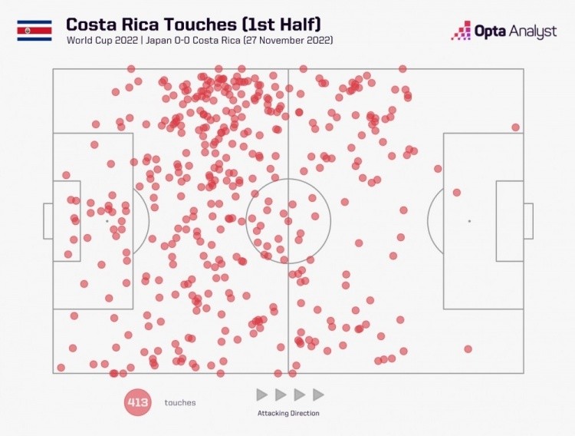Image resolution: width=575 pixels, height=436 pixels.
Task: Click the third attacking direction arrow
Action: pos(300,395)
